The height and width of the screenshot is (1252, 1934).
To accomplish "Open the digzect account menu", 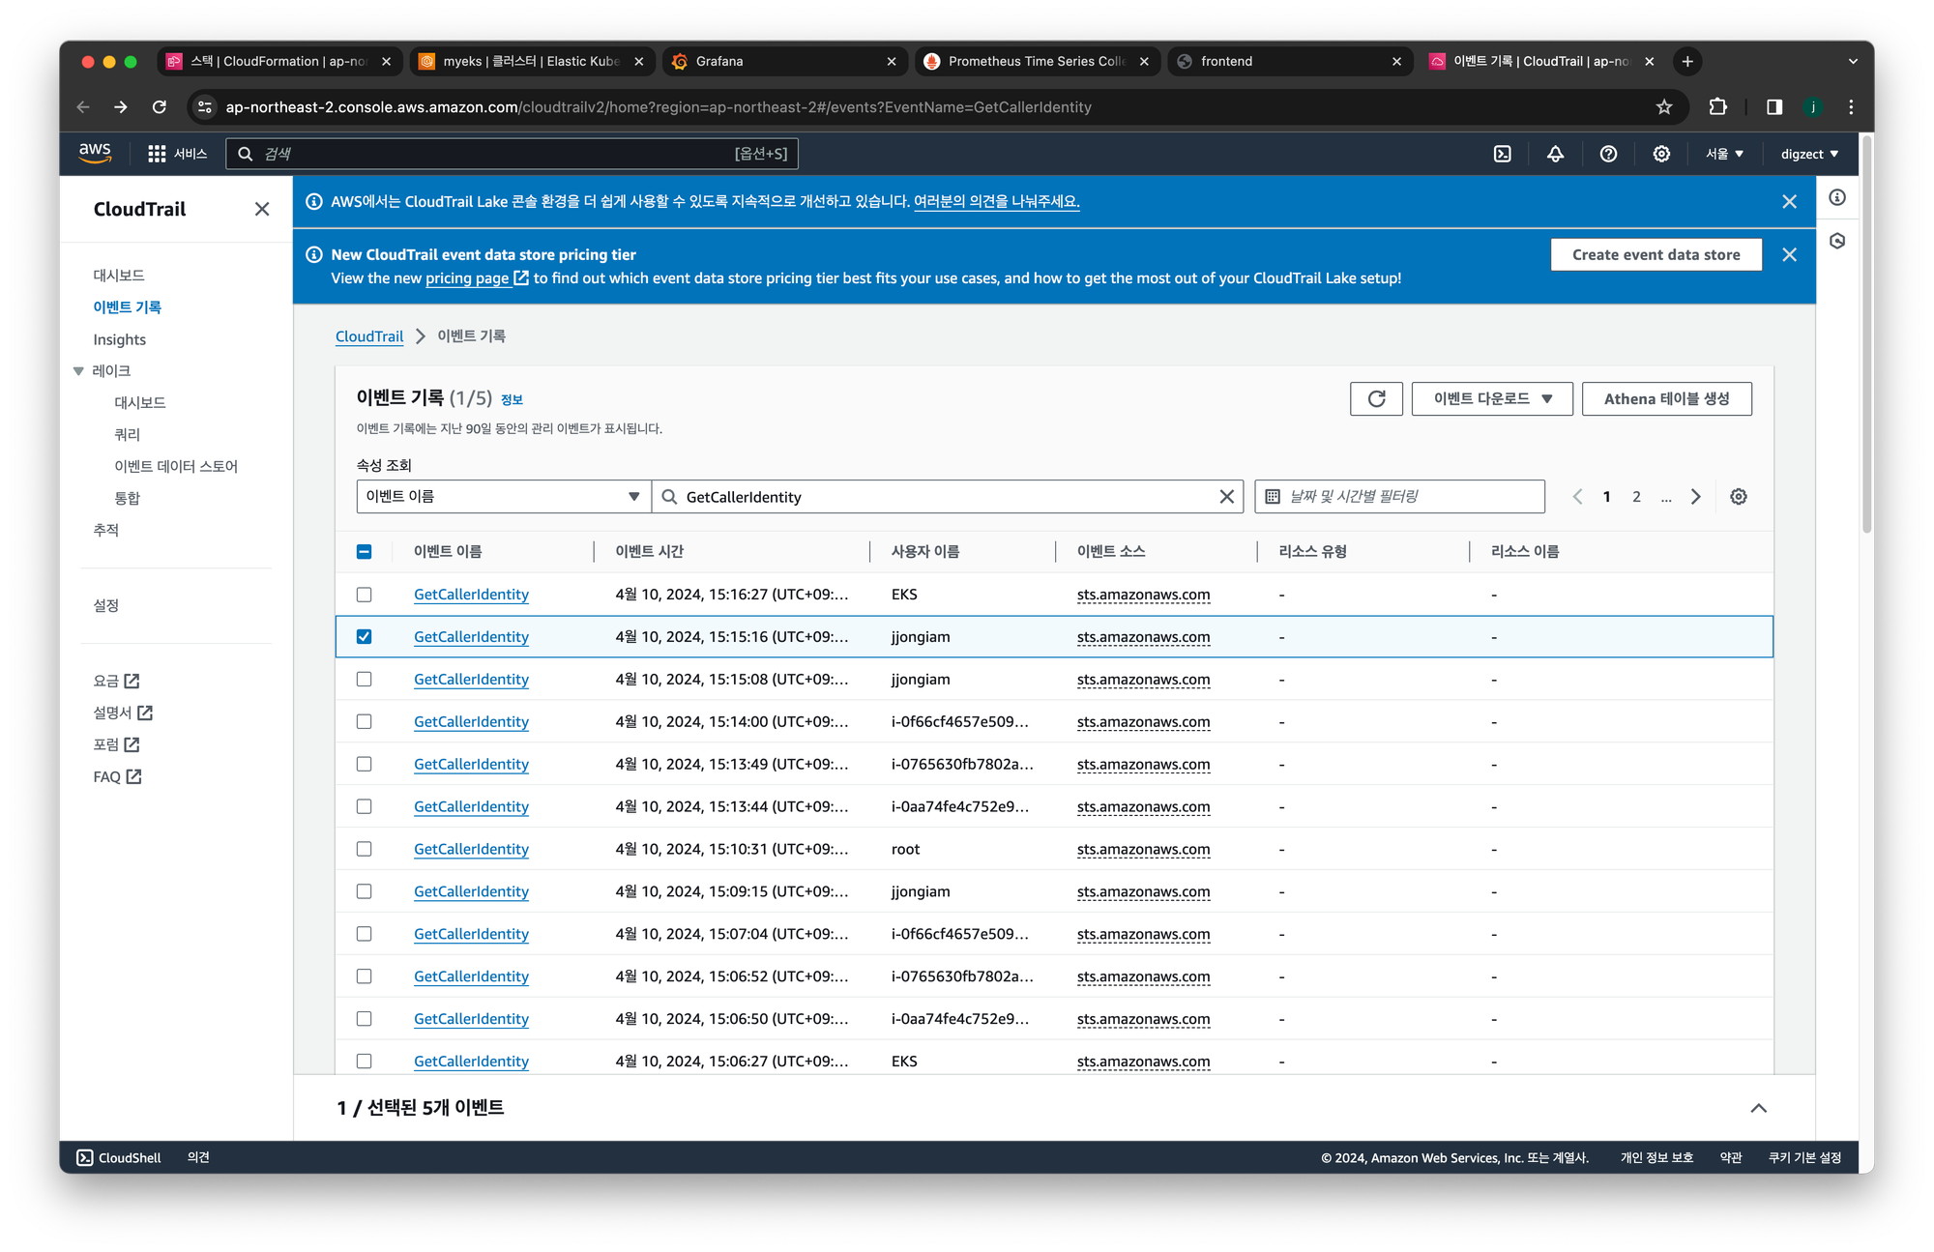I will point(1809,154).
